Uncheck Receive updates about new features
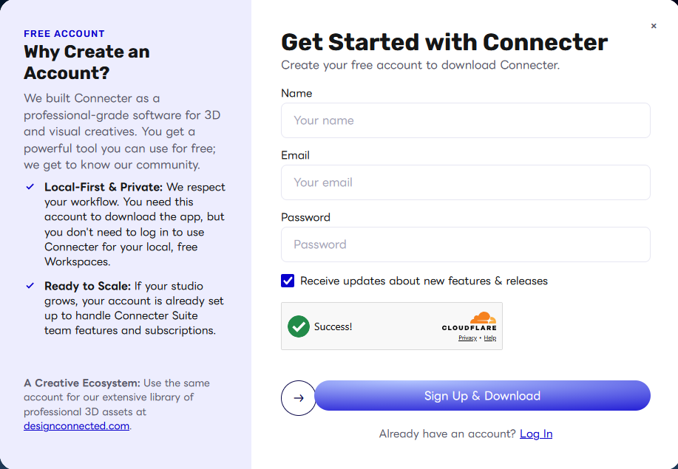 click(x=288, y=281)
